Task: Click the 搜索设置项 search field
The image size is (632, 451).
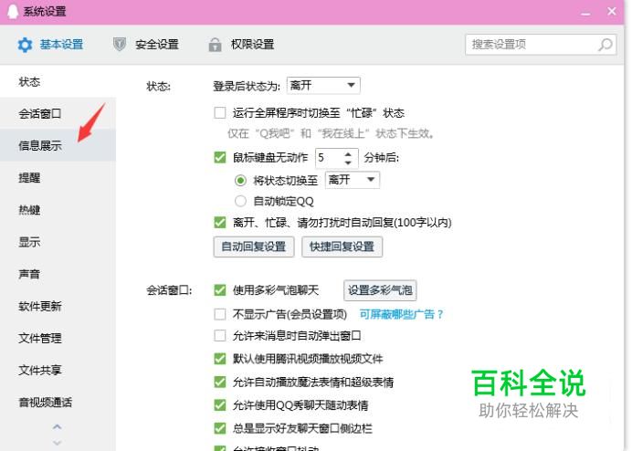Action: click(541, 45)
